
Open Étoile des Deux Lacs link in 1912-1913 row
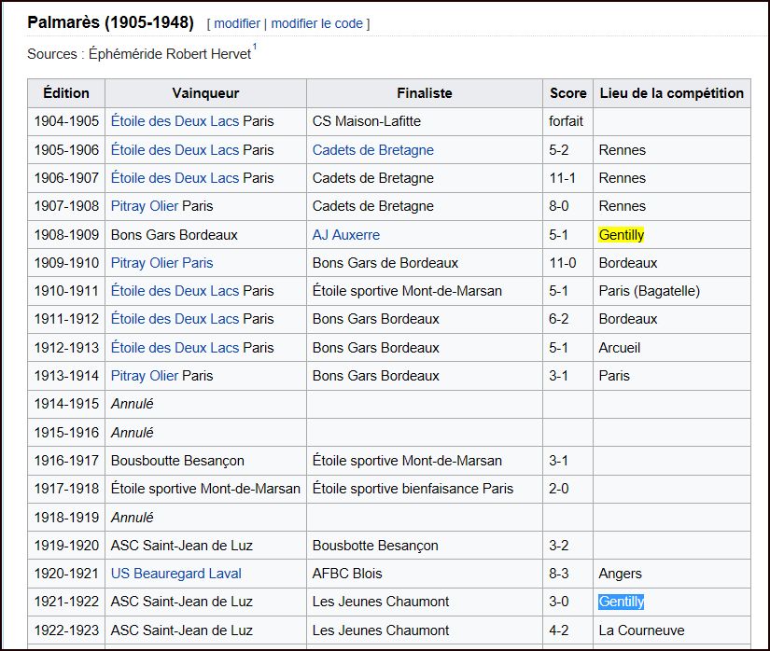pos(175,347)
